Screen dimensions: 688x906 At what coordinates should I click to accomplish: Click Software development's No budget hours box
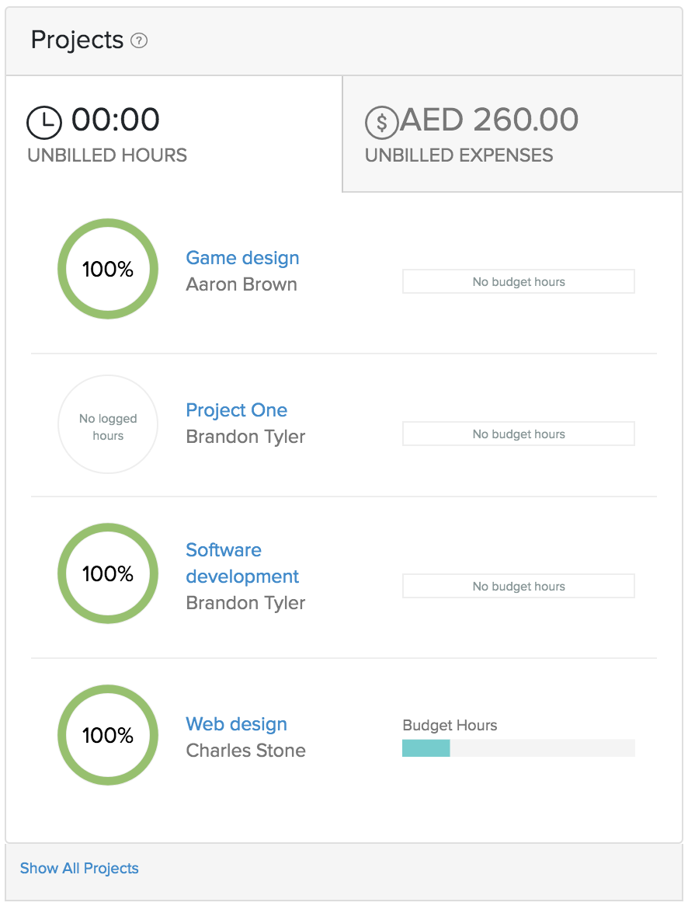(x=518, y=586)
